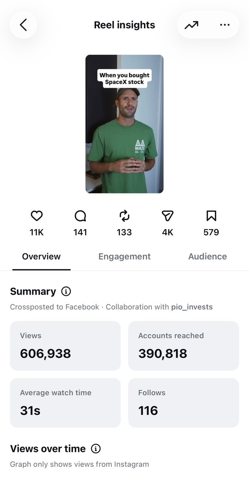This screenshot has width=249, height=480.
Task: Tap the Accounts reached 390,818 card
Action: 183,345
